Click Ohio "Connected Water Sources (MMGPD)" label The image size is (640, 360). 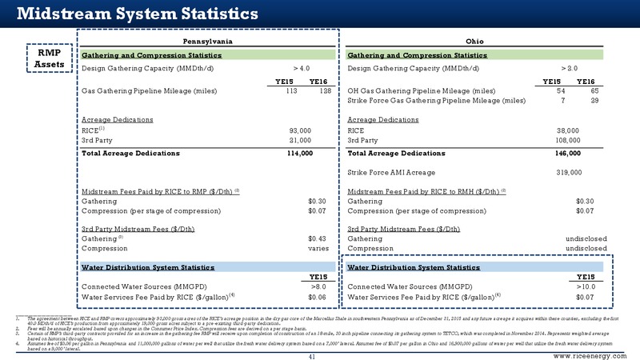point(410,286)
